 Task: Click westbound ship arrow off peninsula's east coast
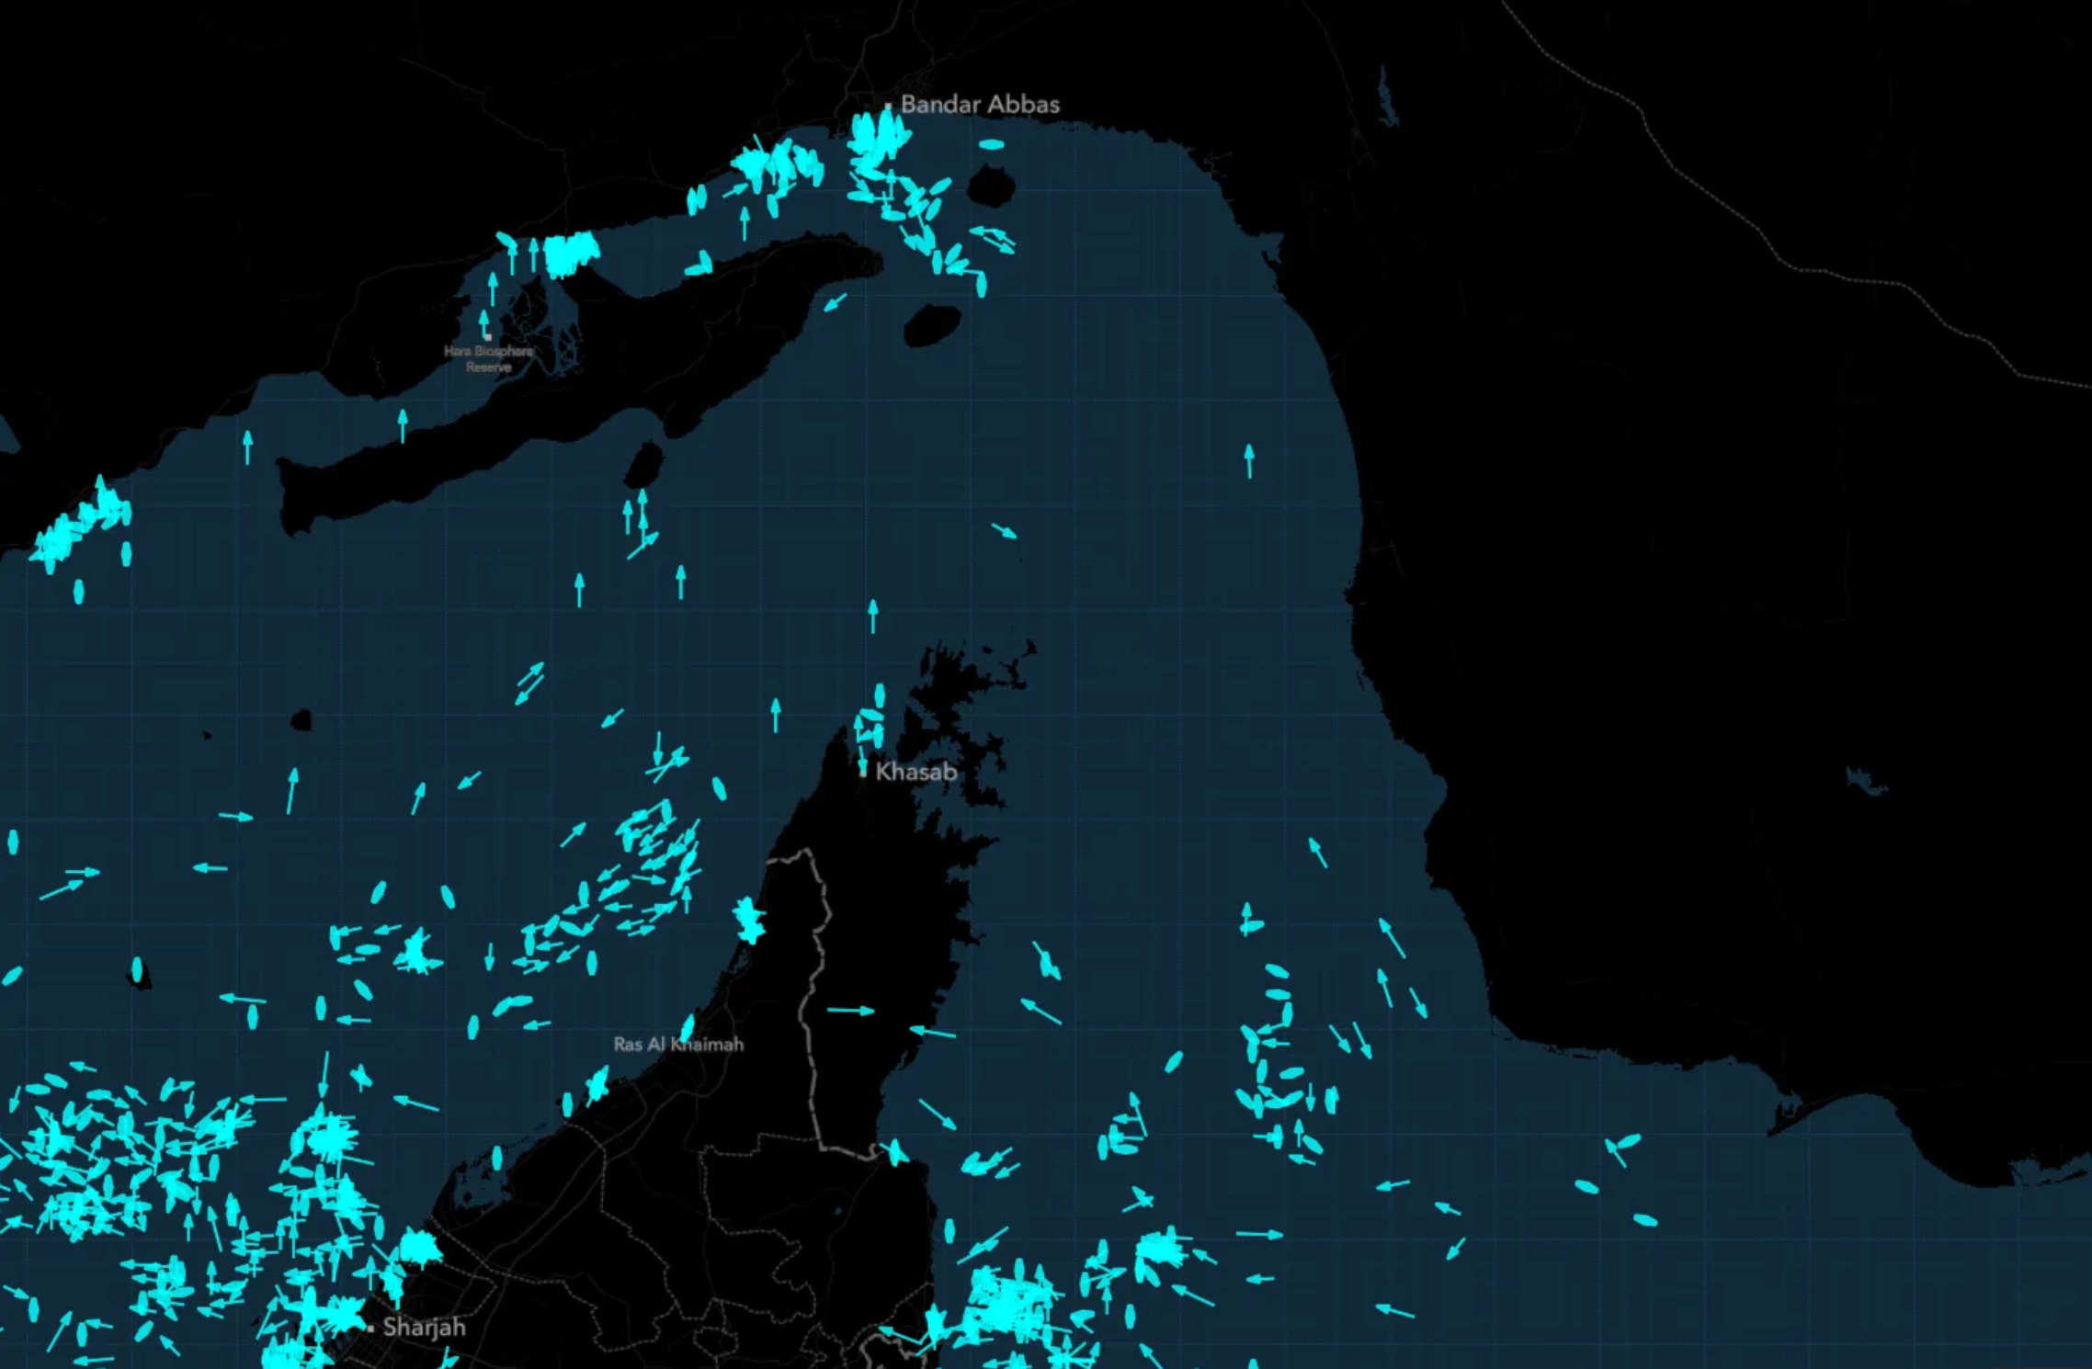click(x=933, y=1033)
